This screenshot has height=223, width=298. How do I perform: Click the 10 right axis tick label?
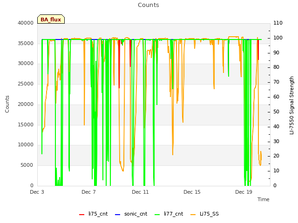276,171
